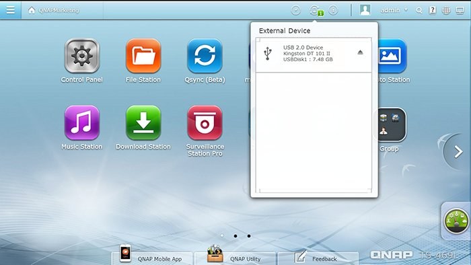This screenshot has width=471, height=265.
Task: Open the background tasks clock icon
Action: tap(296, 11)
